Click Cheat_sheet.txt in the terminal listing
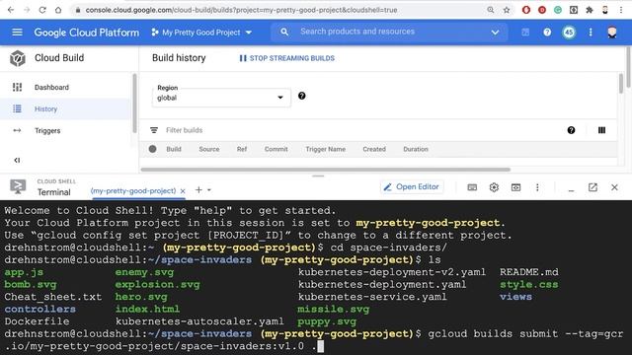This screenshot has height=355, width=632. pyautogui.click(x=53, y=297)
